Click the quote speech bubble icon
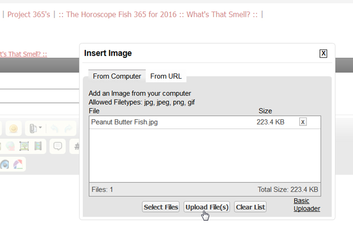This screenshot has width=353, height=252. pos(57,146)
